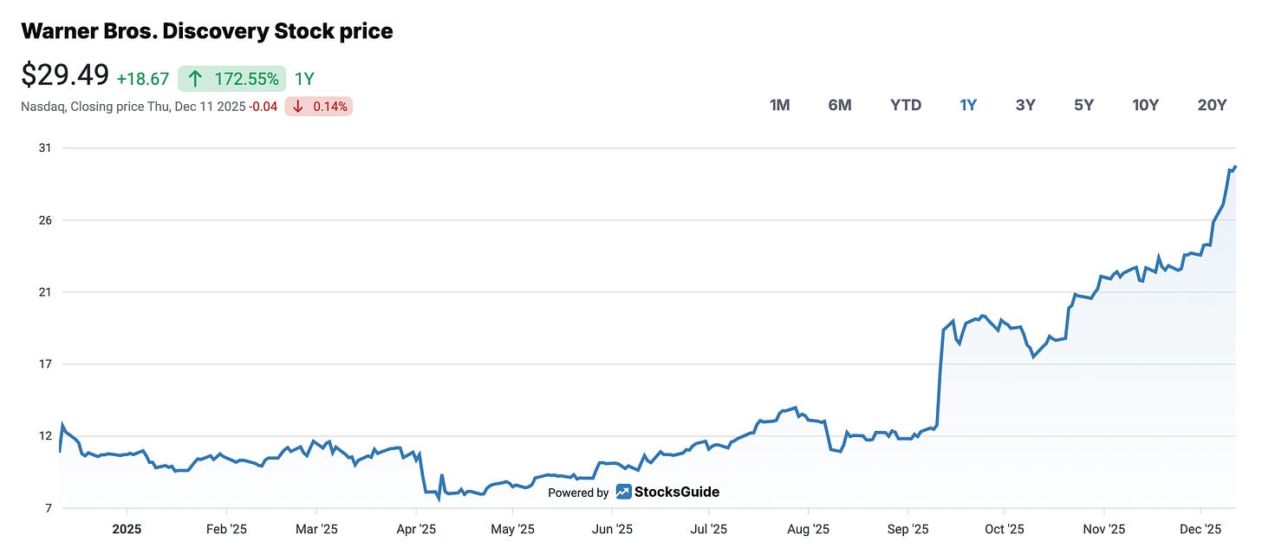The width and height of the screenshot is (1262, 555).
Task: Click the 7 y-axis value
Action: [x=48, y=508]
